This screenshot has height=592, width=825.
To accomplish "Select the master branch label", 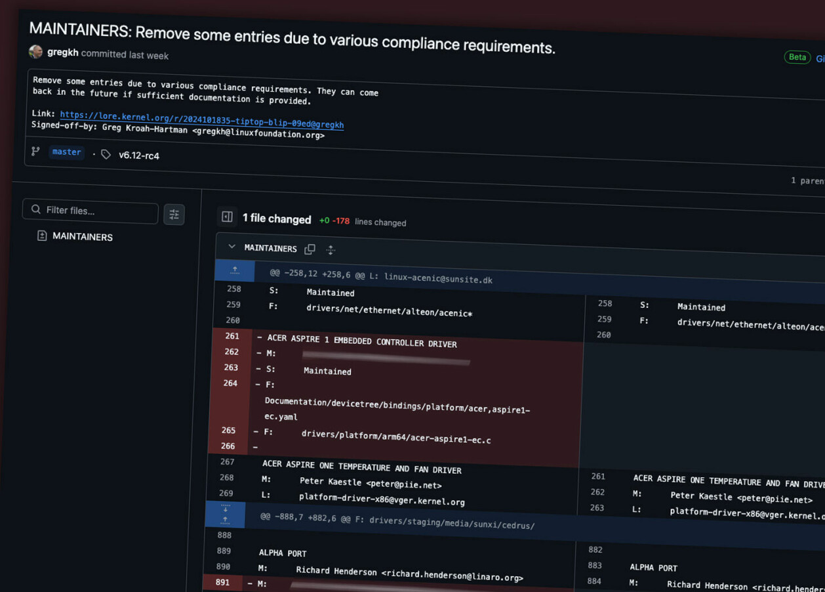I will (67, 152).
